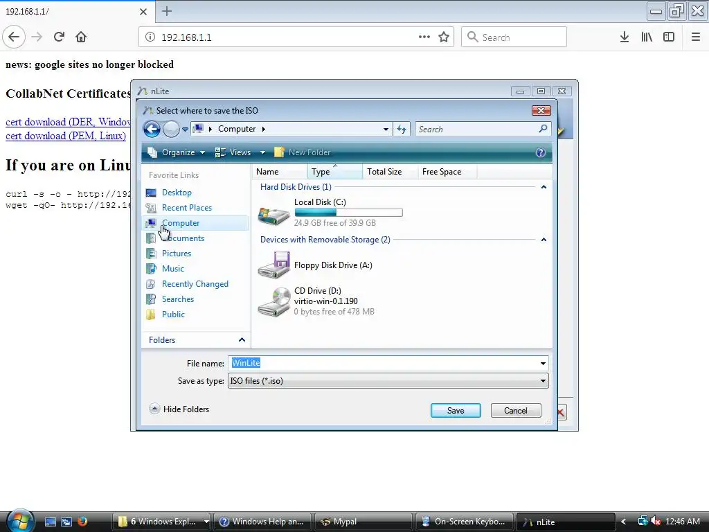
Task: Open the Views dropdown arrow
Action: [x=262, y=152]
